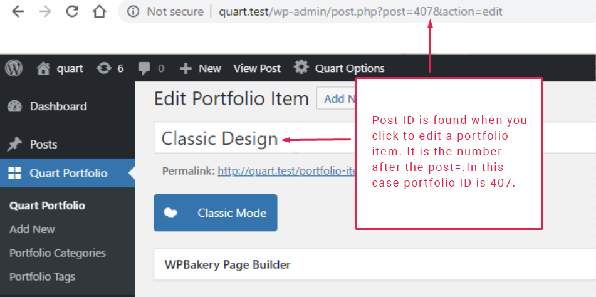The width and height of the screenshot is (596, 297).
Task: Click the browser back arrow
Action: pyautogui.click(x=18, y=12)
